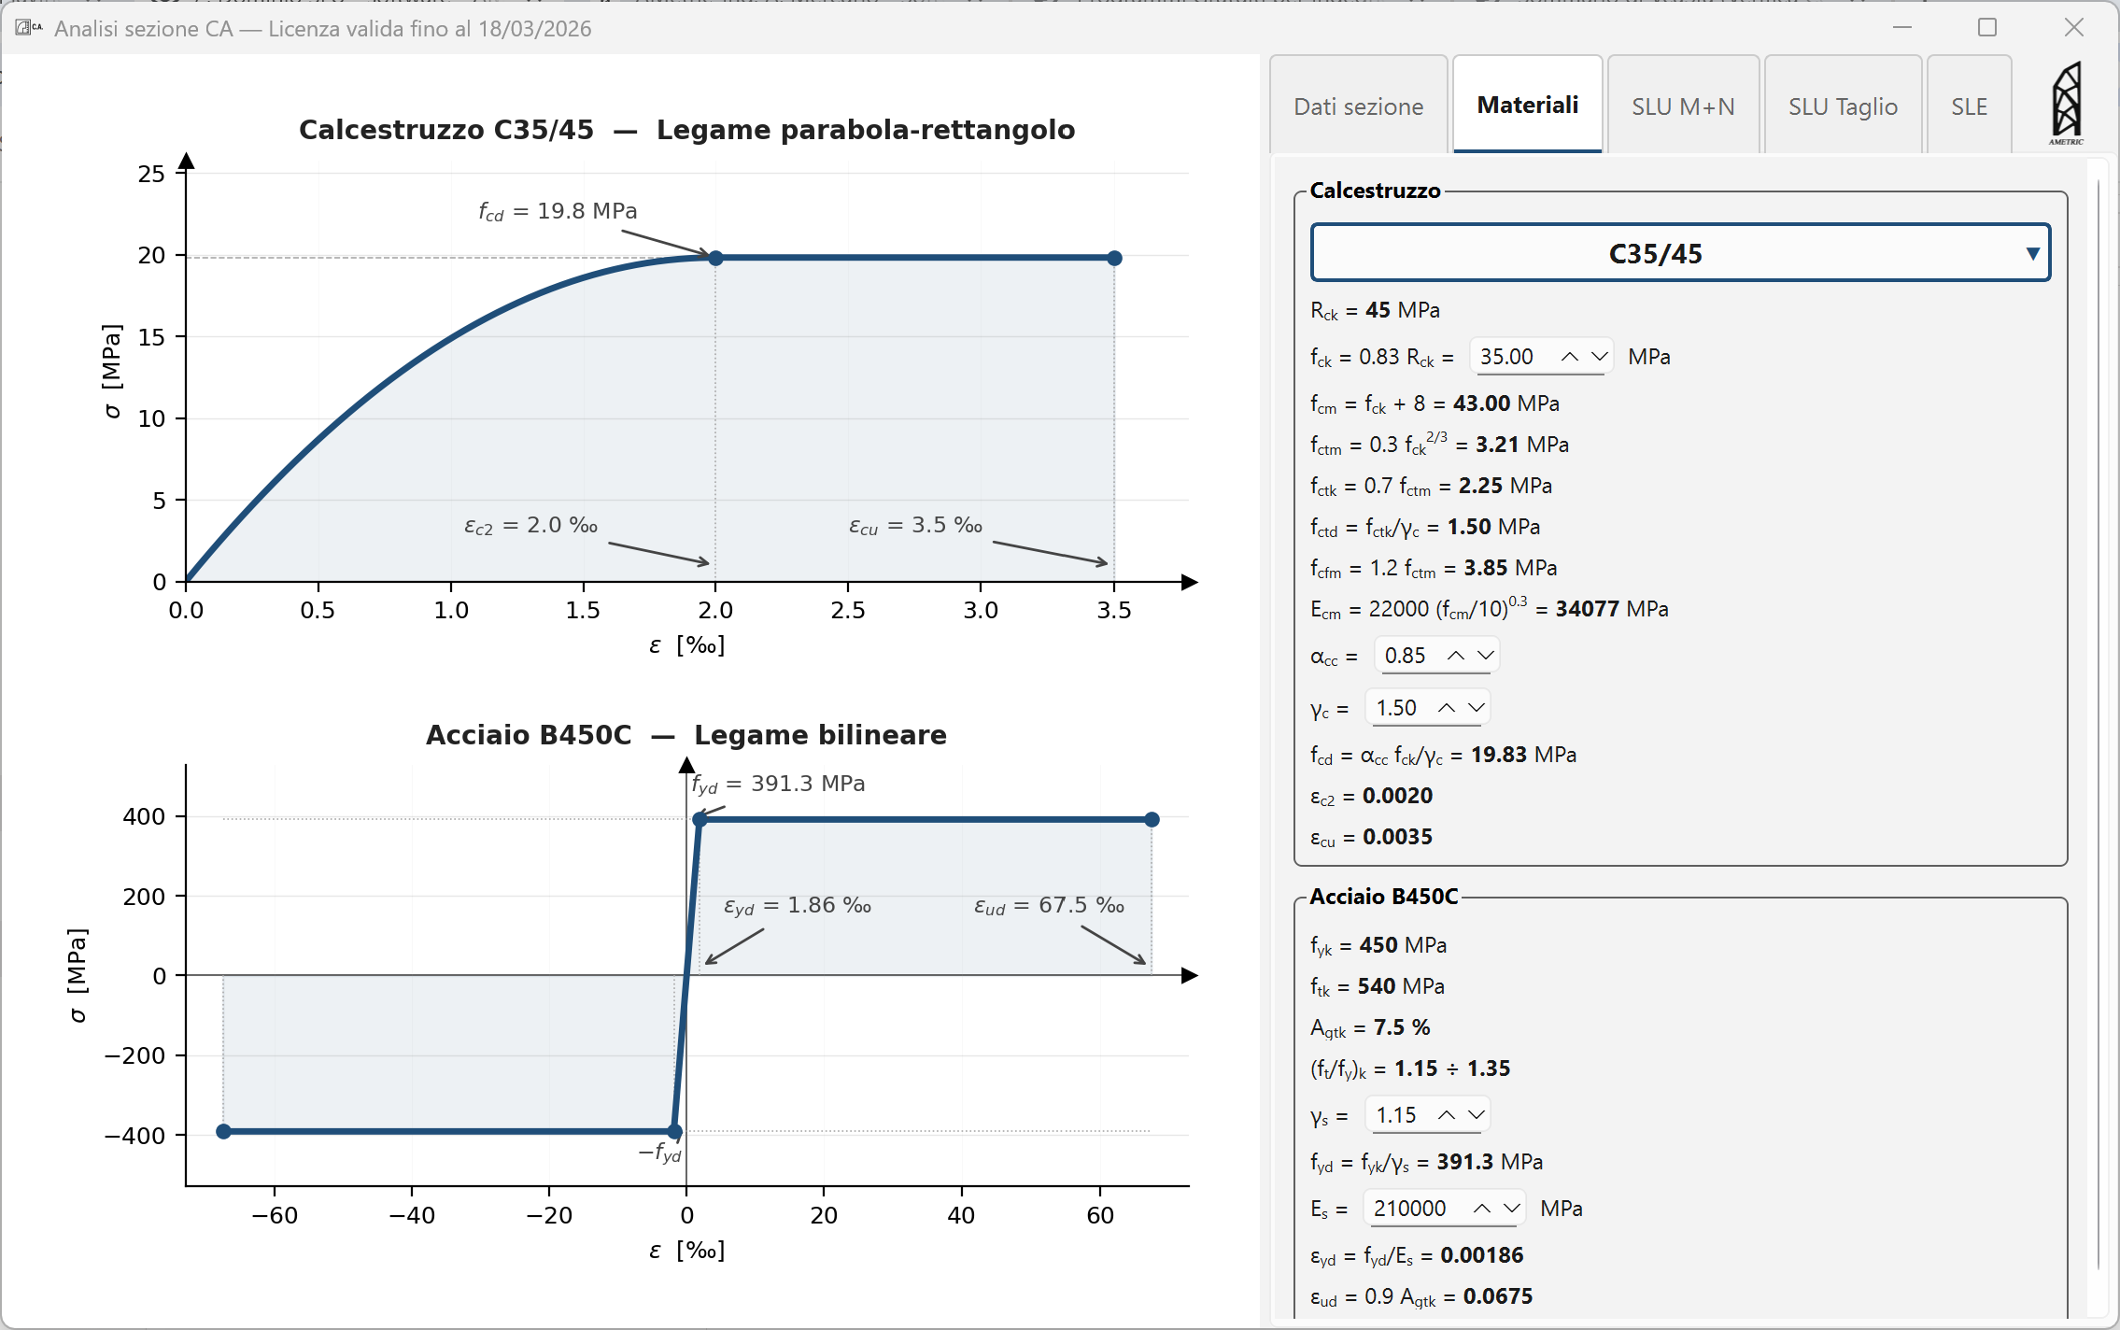Lower γc safety factor down arrow
This screenshot has width=2120, height=1330.
point(1477,708)
